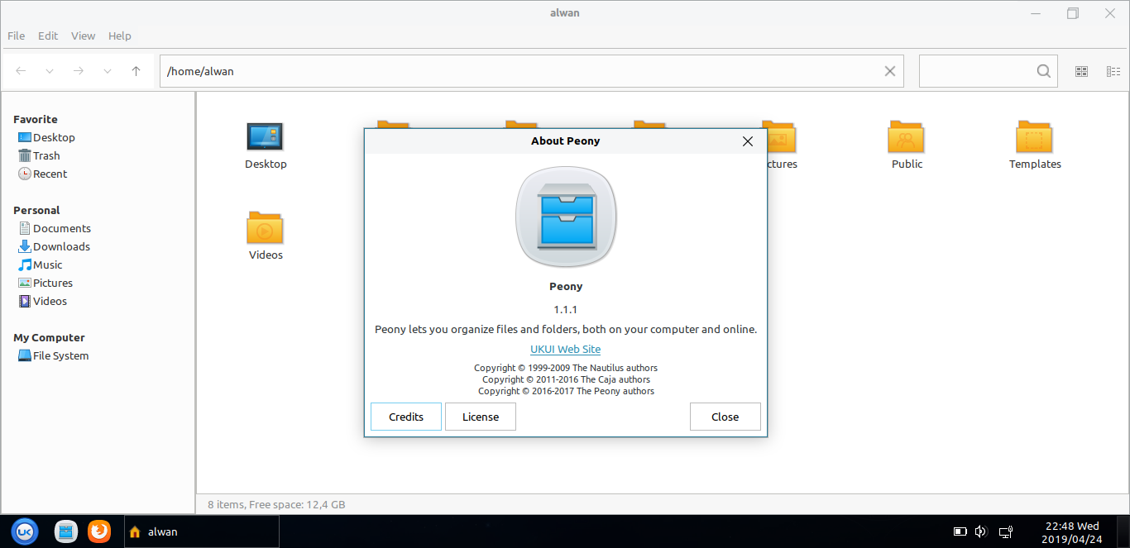Screen dimensions: 1130x548
Task: Close About Peony dialog with X
Action: [748, 141]
